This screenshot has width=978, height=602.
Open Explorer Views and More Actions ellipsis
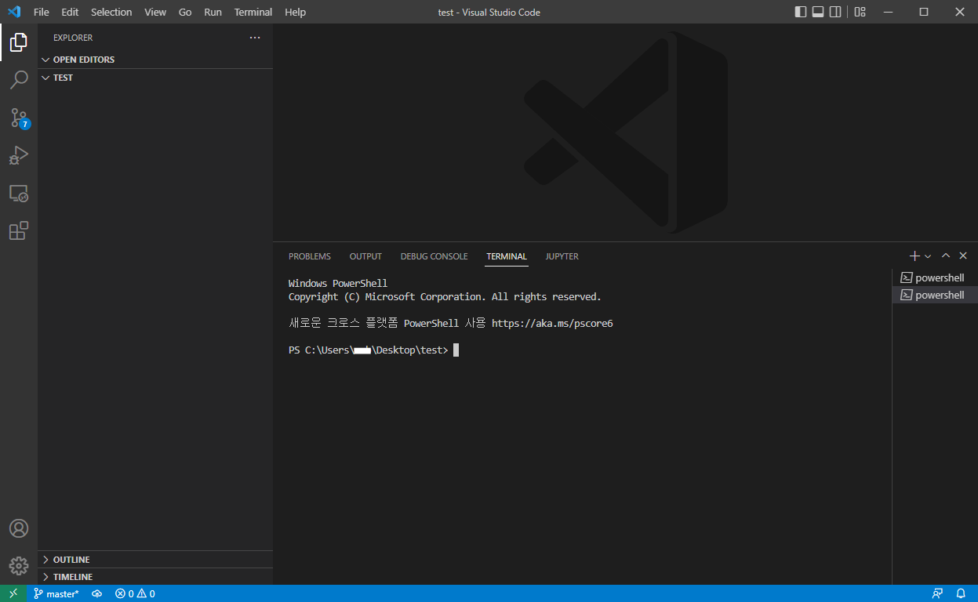[x=255, y=38]
